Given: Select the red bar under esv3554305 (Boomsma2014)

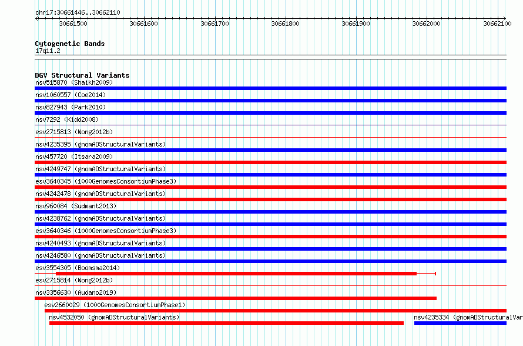Looking at the screenshot, I should tap(236, 274).
